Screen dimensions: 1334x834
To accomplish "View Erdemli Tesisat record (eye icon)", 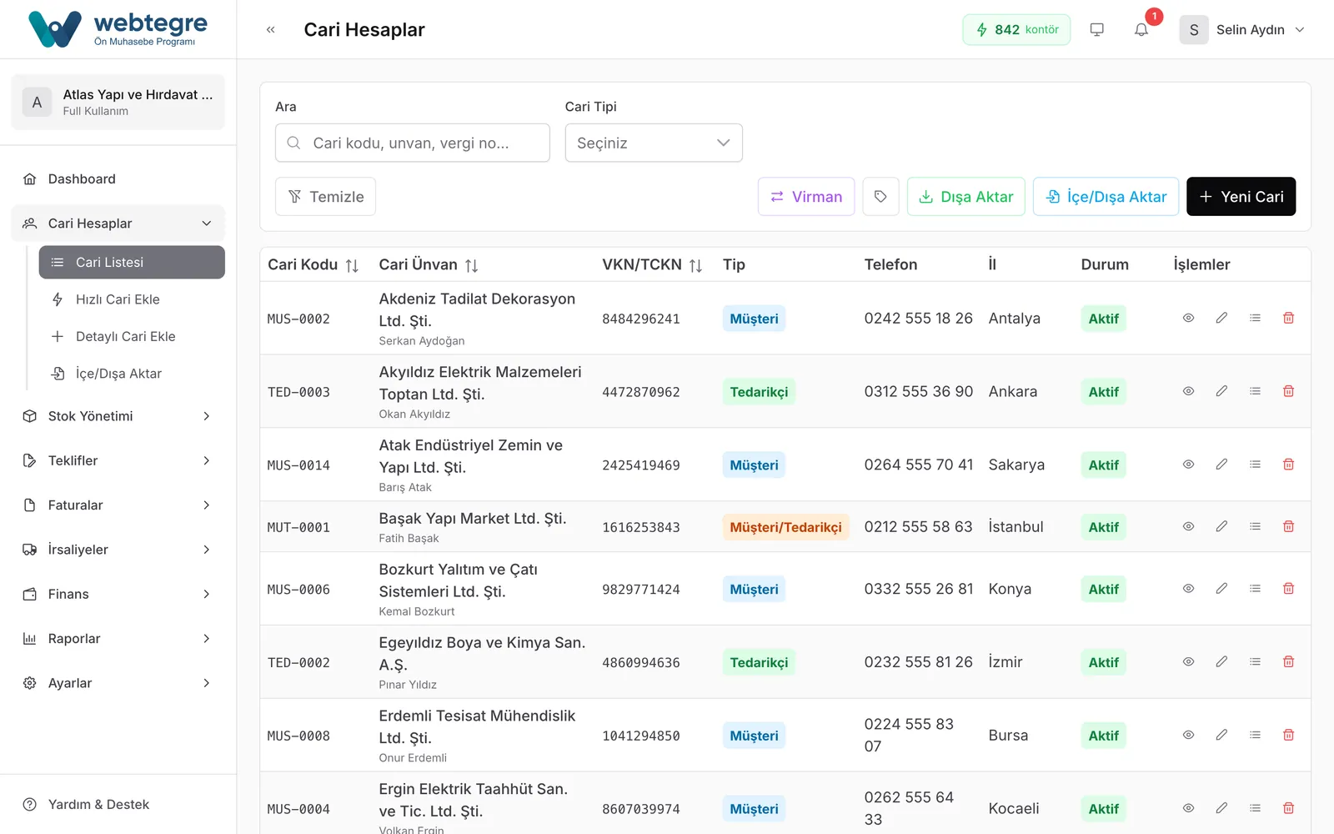I will (1188, 736).
